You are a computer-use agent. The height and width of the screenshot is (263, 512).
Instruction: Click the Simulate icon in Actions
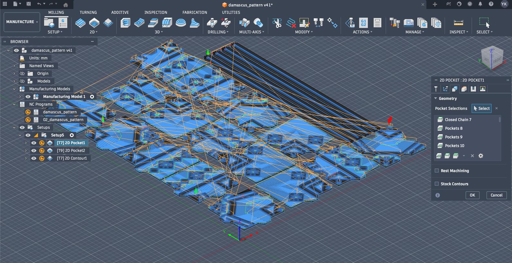pyautogui.click(x=350, y=23)
